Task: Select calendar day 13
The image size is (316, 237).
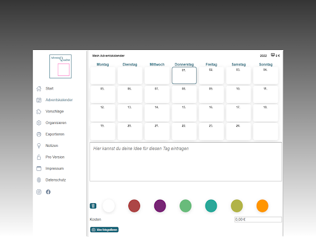Action: pyautogui.click(x=130, y=113)
